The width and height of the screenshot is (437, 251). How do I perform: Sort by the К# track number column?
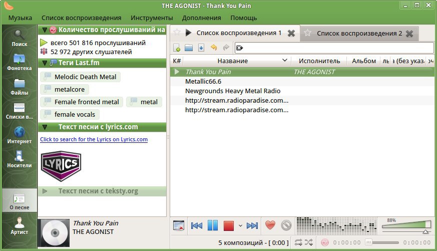click(x=177, y=61)
